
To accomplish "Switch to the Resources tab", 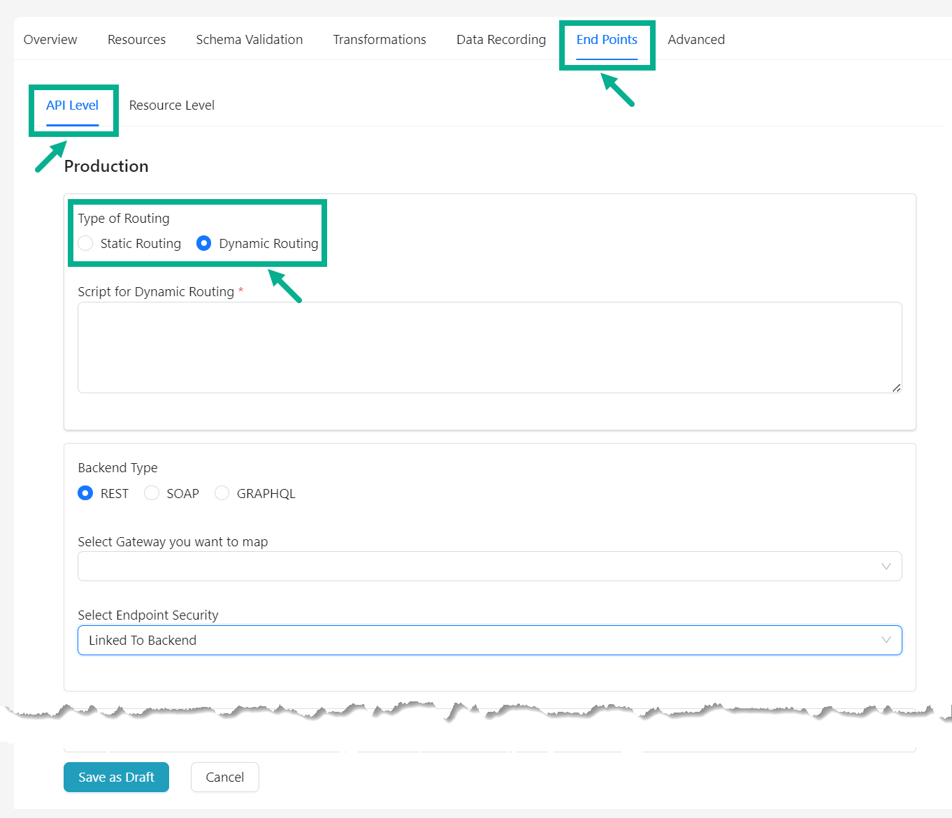I will click(136, 40).
